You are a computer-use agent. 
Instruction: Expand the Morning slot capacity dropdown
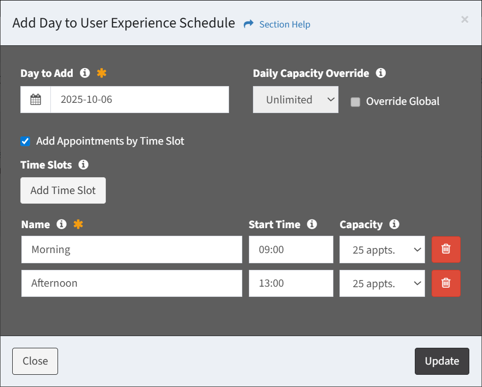382,250
